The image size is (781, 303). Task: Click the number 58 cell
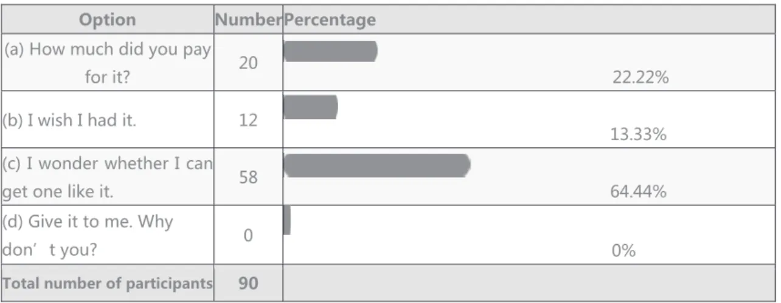pyautogui.click(x=248, y=177)
